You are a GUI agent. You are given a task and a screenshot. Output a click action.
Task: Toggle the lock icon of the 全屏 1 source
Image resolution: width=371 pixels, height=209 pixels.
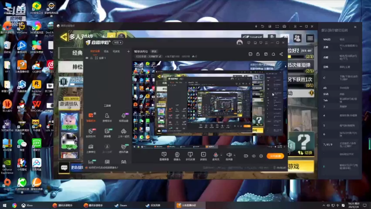click(92, 58)
